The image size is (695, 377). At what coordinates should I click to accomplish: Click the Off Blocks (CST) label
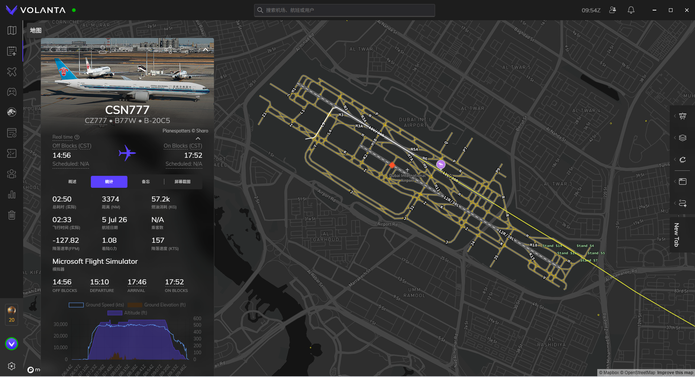coord(72,146)
